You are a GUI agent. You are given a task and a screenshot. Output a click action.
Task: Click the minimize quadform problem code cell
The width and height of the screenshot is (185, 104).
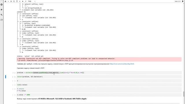[x=99, y=73]
